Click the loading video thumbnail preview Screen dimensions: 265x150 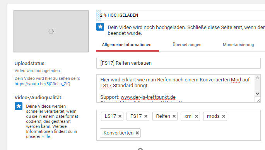point(51,31)
